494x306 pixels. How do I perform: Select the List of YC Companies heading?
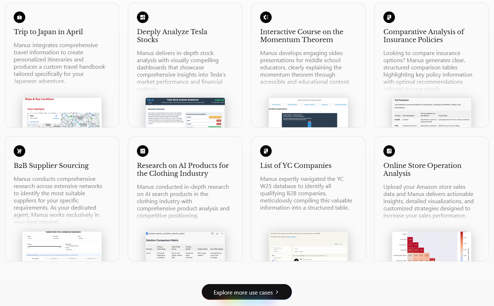coord(296,166)
